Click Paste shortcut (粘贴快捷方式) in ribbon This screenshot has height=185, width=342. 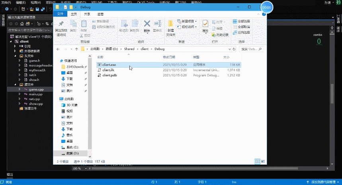(x=104, y=27)
